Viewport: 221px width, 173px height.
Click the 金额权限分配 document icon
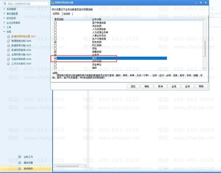click(8, 55)
